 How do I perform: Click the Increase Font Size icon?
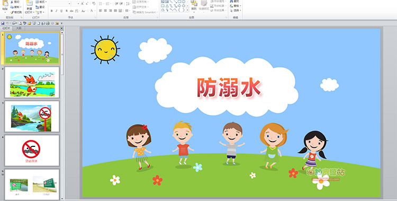[82, 4]
